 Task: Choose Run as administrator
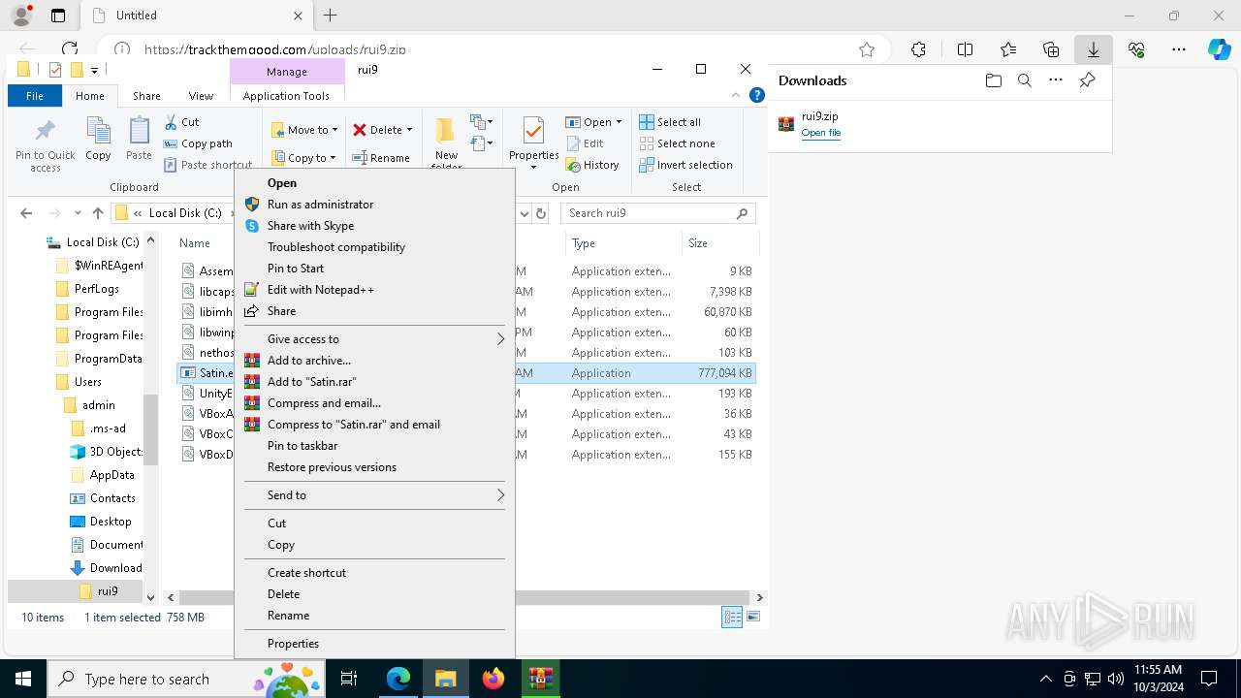tap(374, 205)
